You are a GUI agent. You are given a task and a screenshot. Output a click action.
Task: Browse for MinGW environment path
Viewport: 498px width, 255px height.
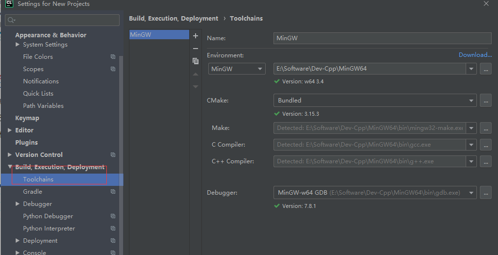point(486,69)
